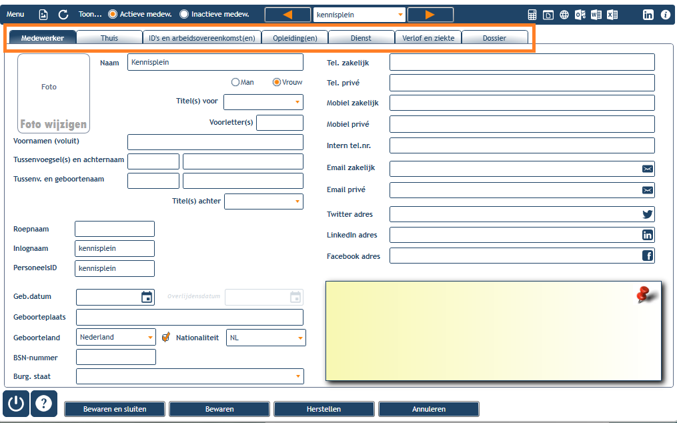Open the globe web icon

click(564, 15)
